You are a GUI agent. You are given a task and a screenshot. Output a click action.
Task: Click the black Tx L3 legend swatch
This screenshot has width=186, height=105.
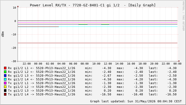click(x=5, y=91)
